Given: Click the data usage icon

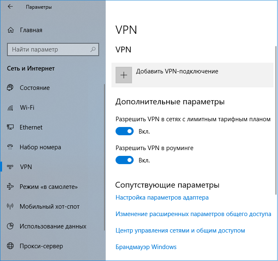Looking at the screenshot, I should click(x=11, y=226).
